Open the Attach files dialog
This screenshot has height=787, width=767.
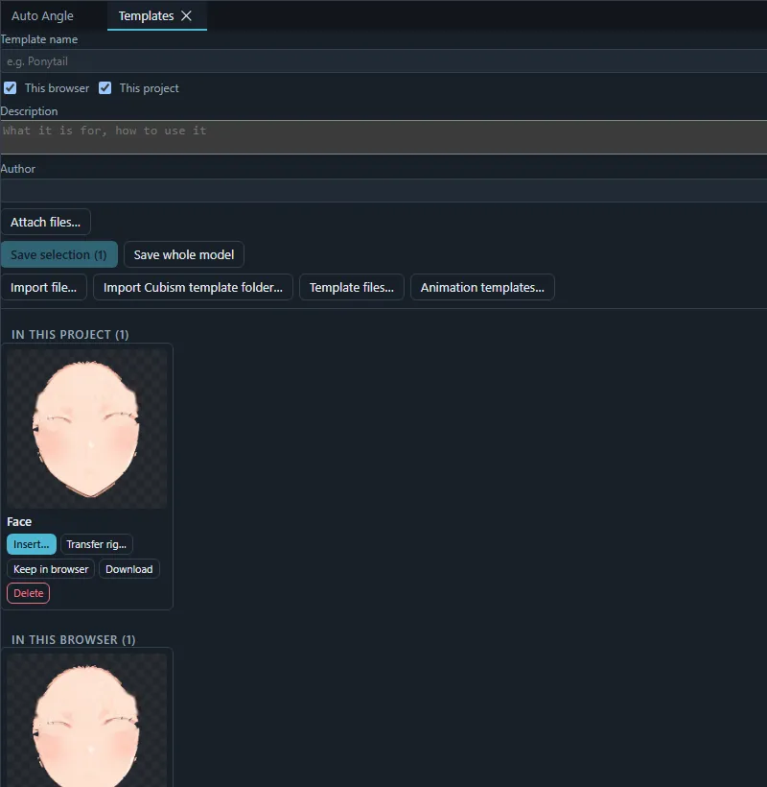pos(46,222)
